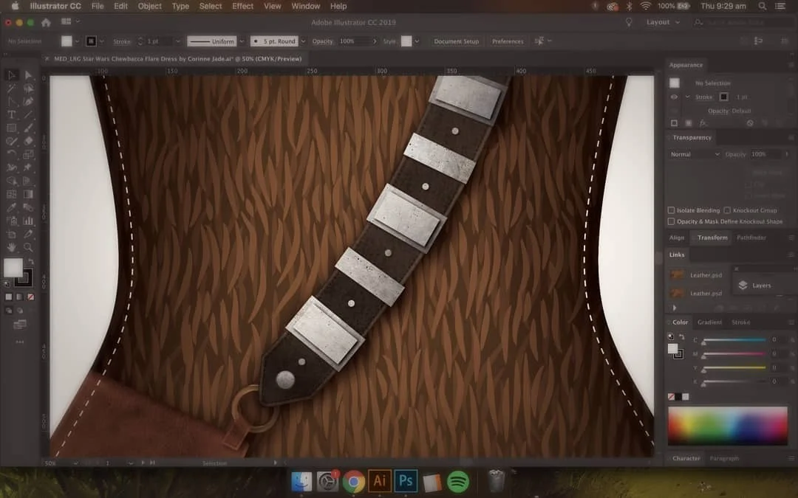The image size is (798, 498).
Task: Open the Normal blending mode dropdown
Action: (695, 154)
